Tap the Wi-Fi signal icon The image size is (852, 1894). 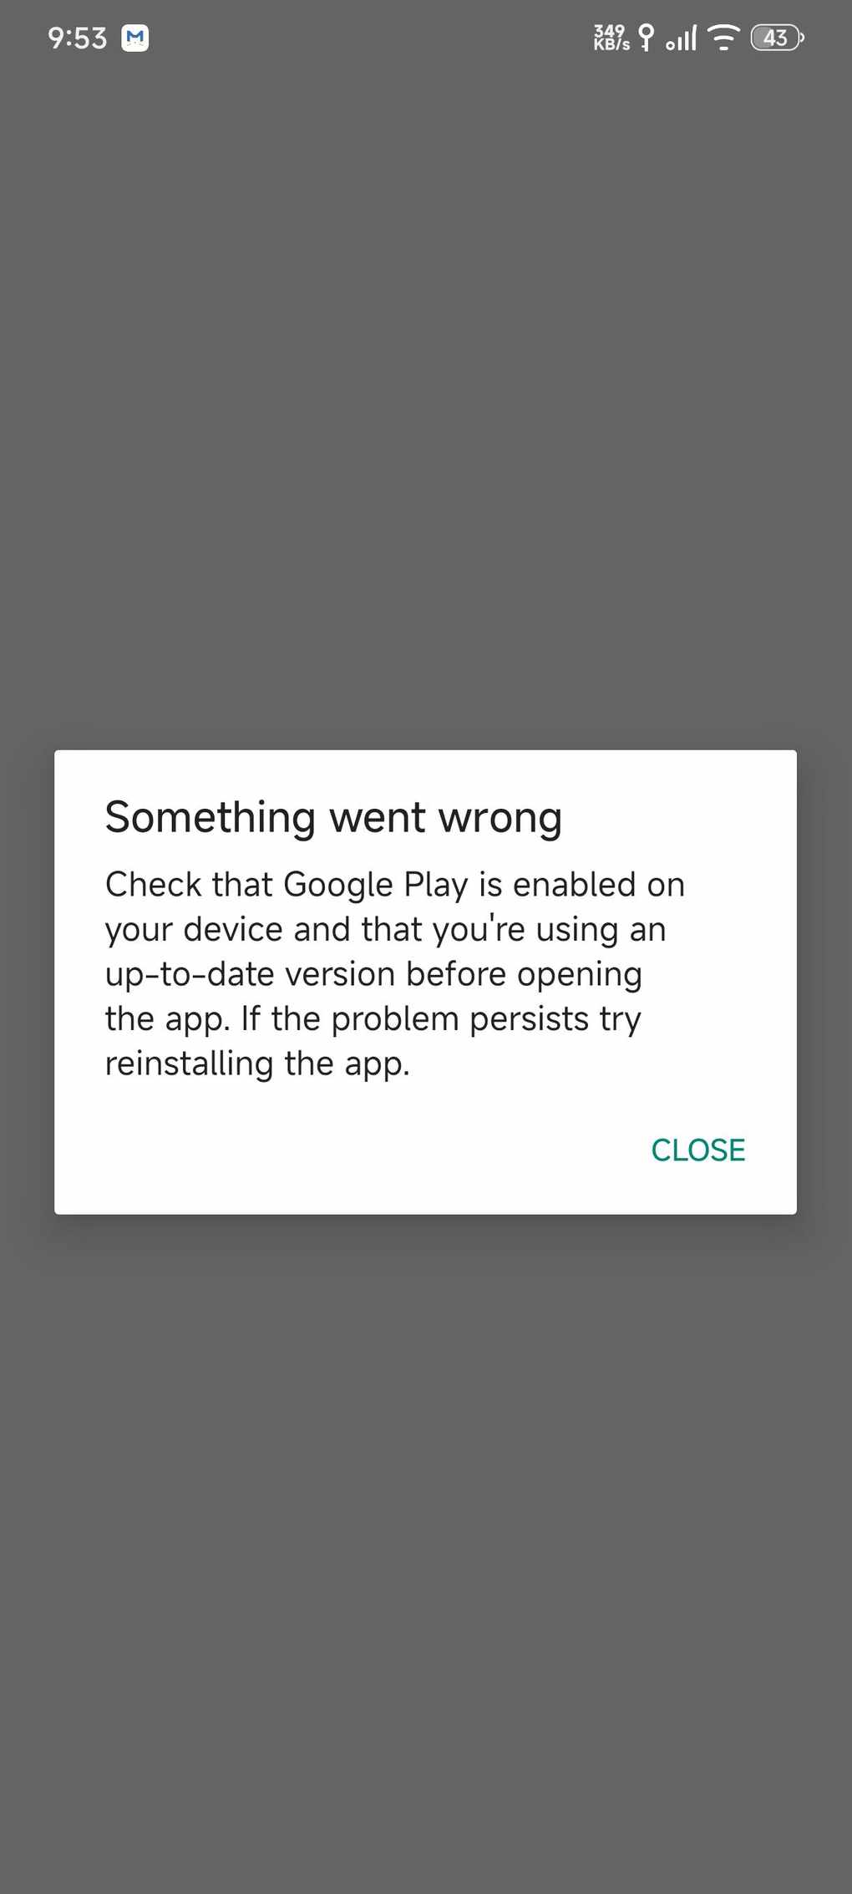(723, 38)
